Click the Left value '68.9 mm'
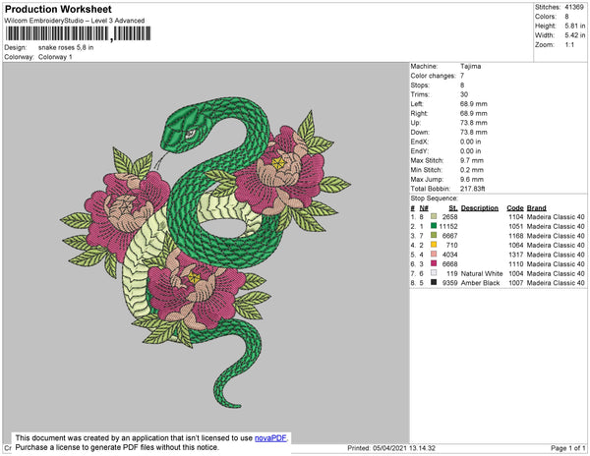 click(473, 104)
